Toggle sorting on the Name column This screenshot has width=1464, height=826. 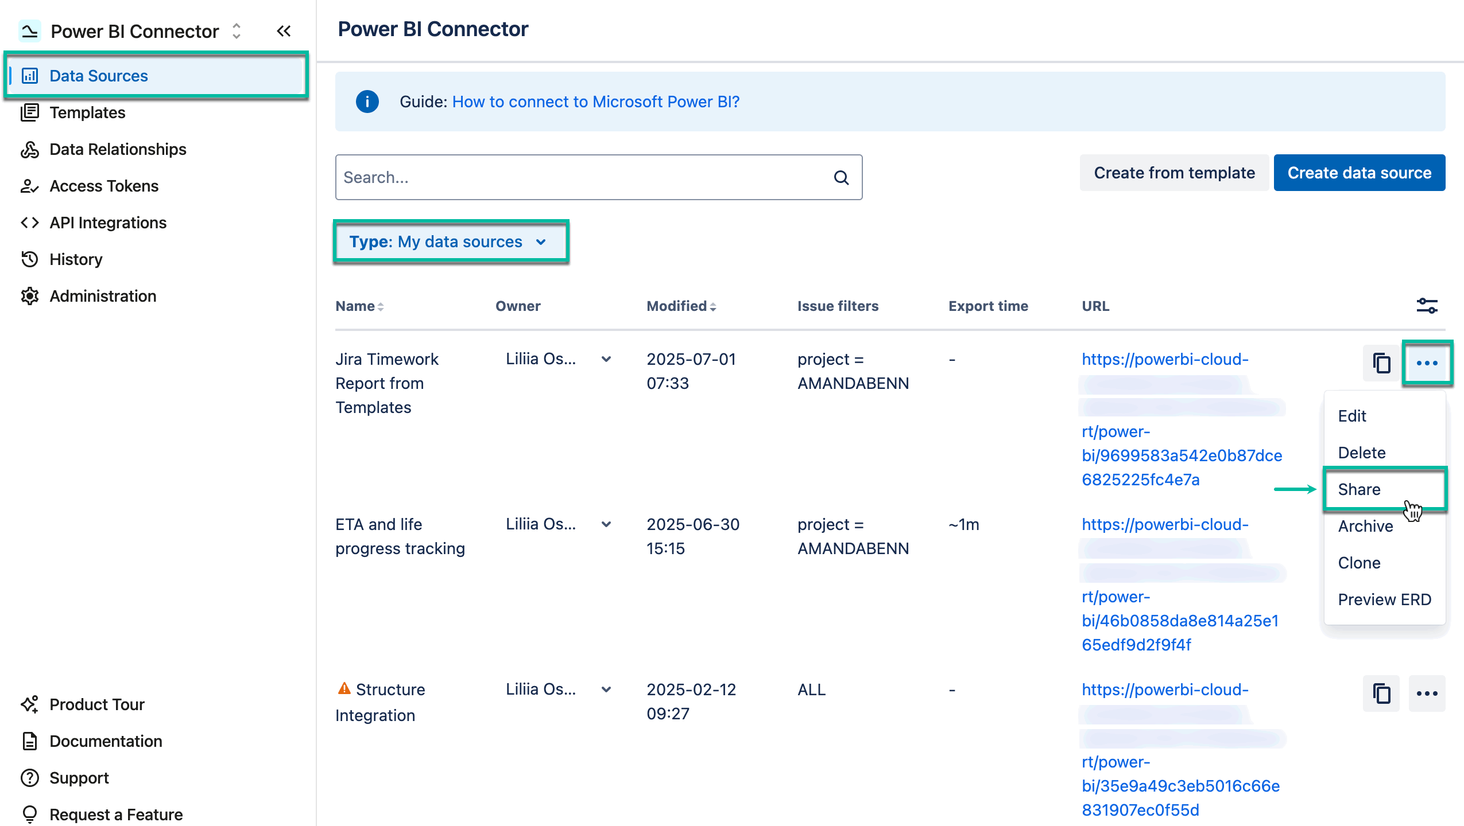pos(381,306)
